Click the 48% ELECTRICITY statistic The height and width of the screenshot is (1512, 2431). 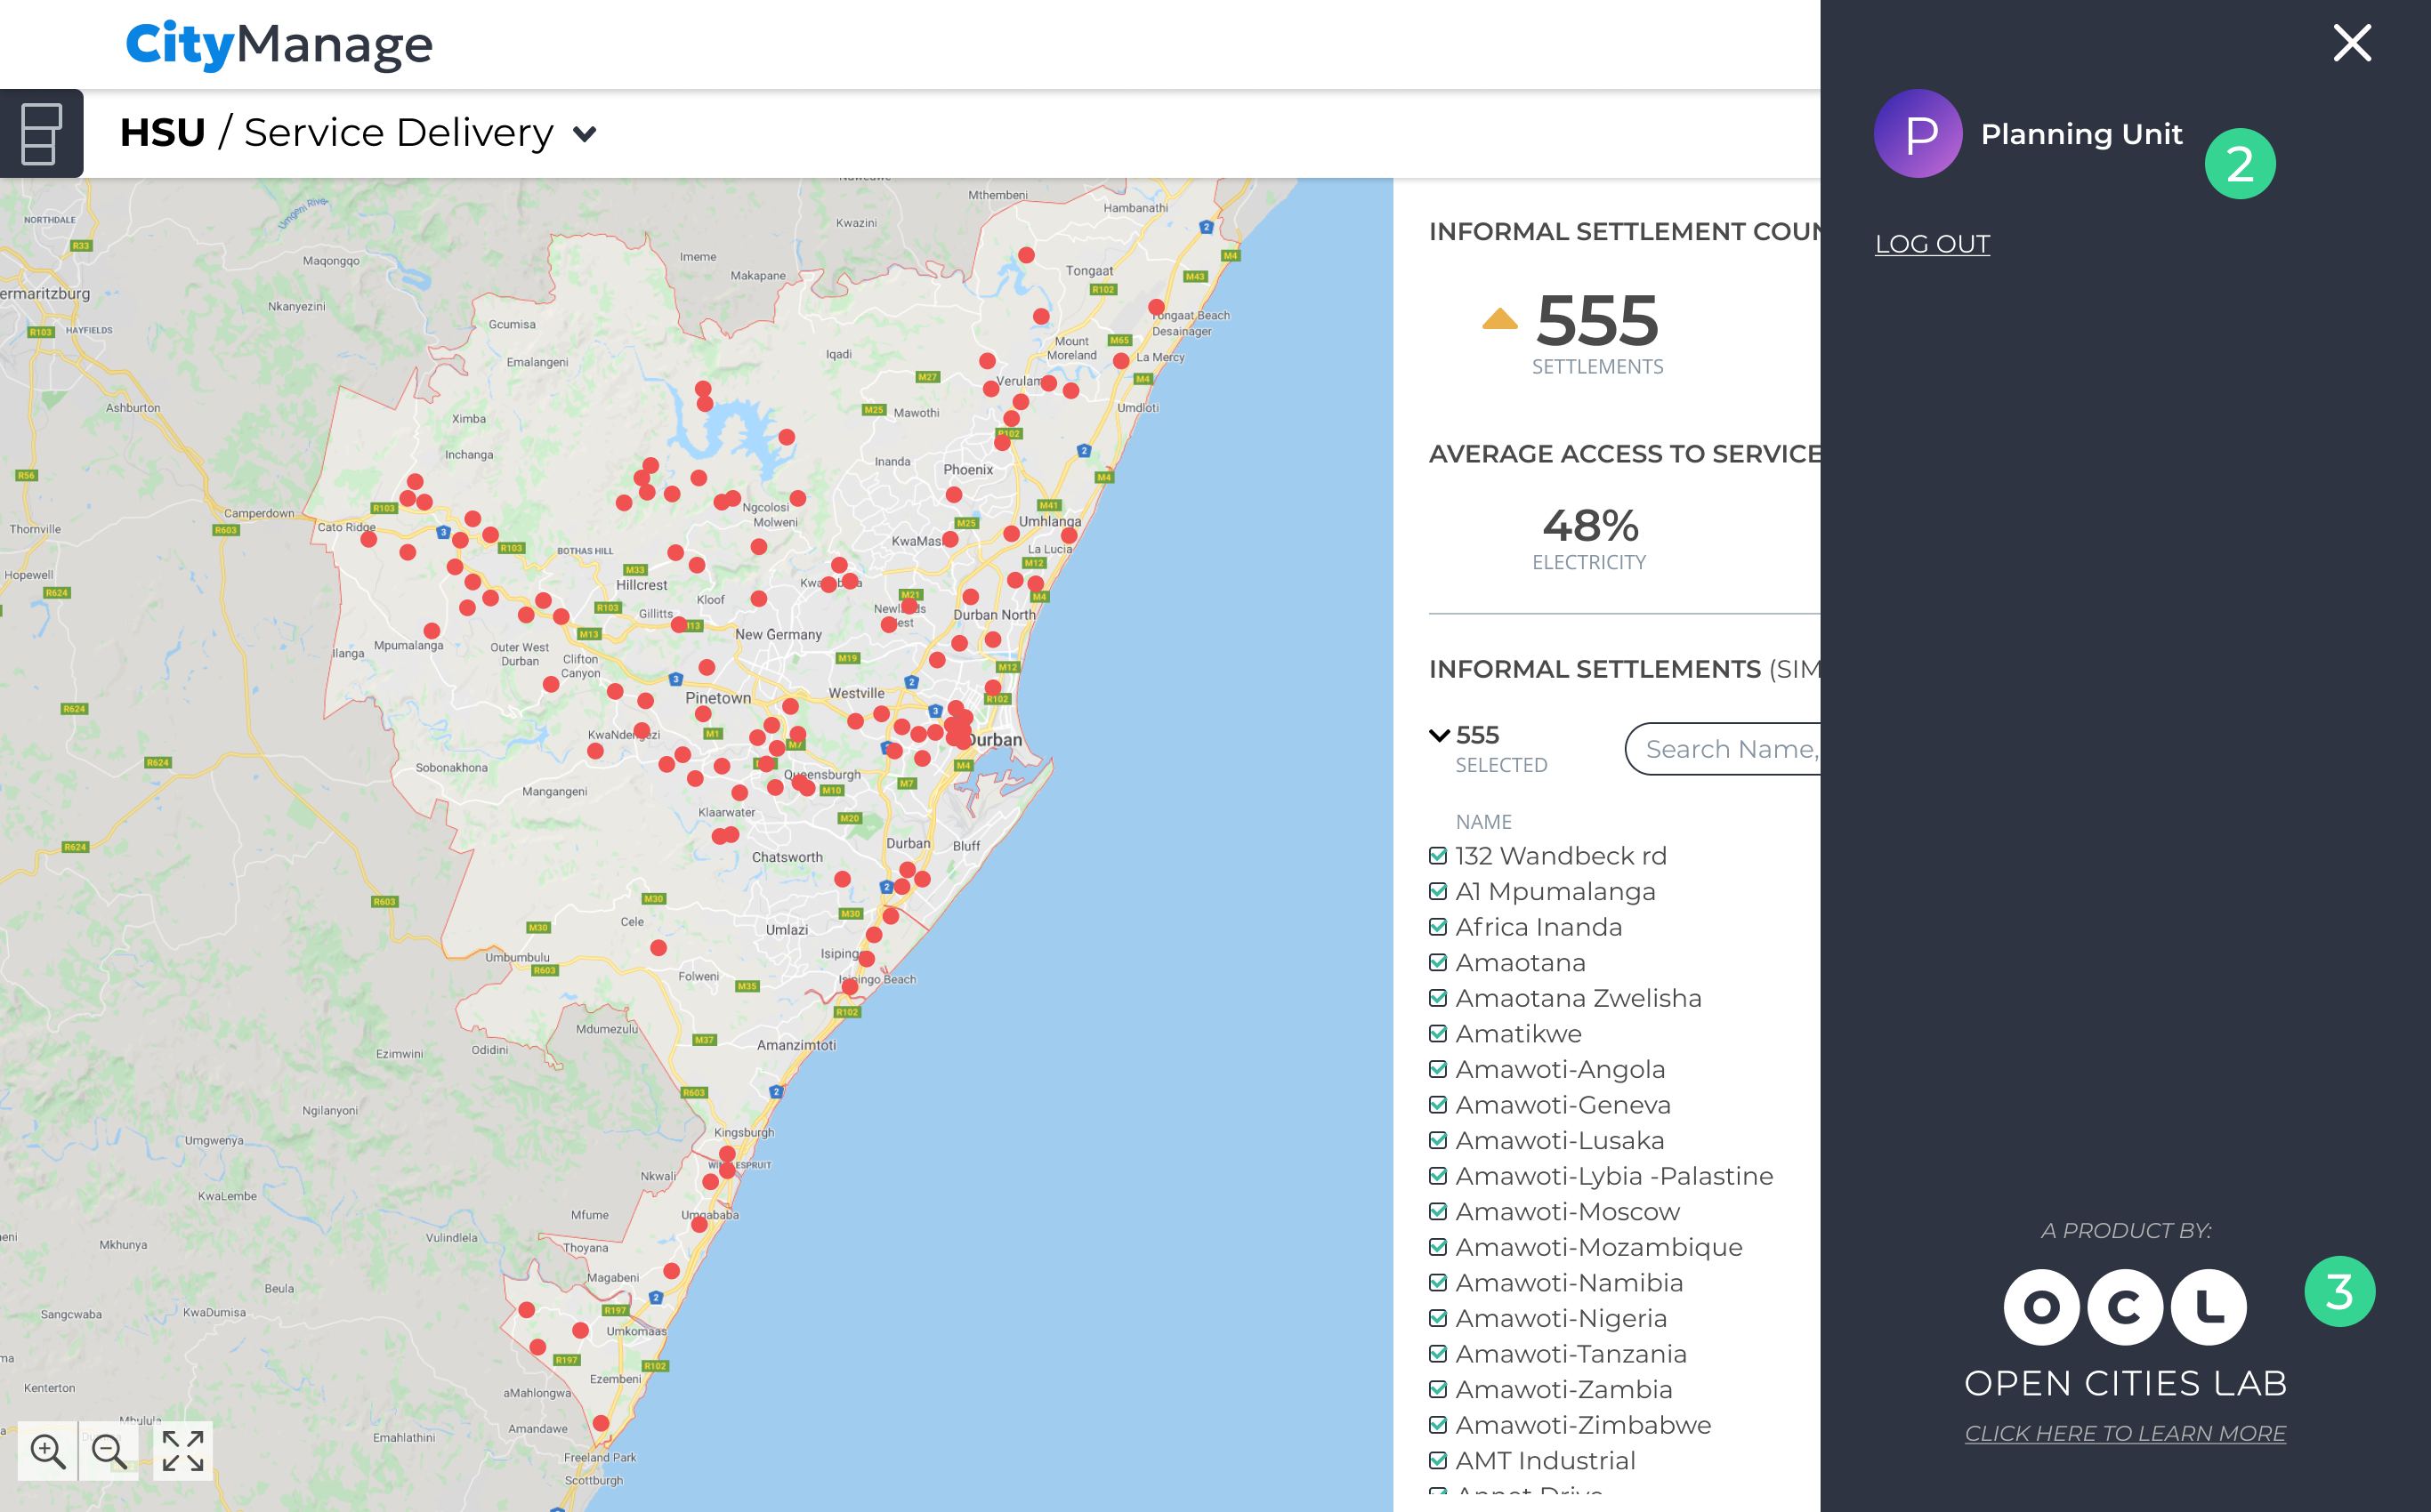click(x=1589, y=538)
